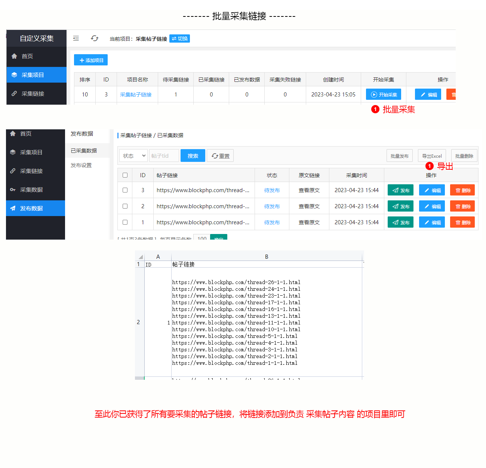Click the 采集时间 column header
486x468 pixels.
click(356, 175)
